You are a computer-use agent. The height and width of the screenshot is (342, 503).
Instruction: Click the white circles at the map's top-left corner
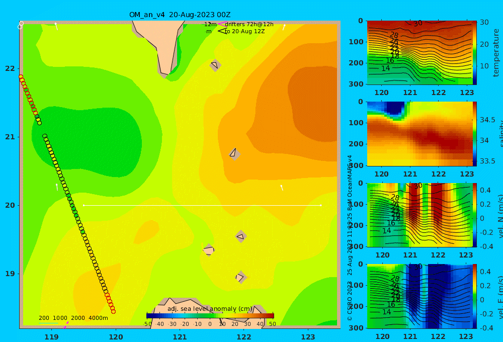click(x=21, y=25)
